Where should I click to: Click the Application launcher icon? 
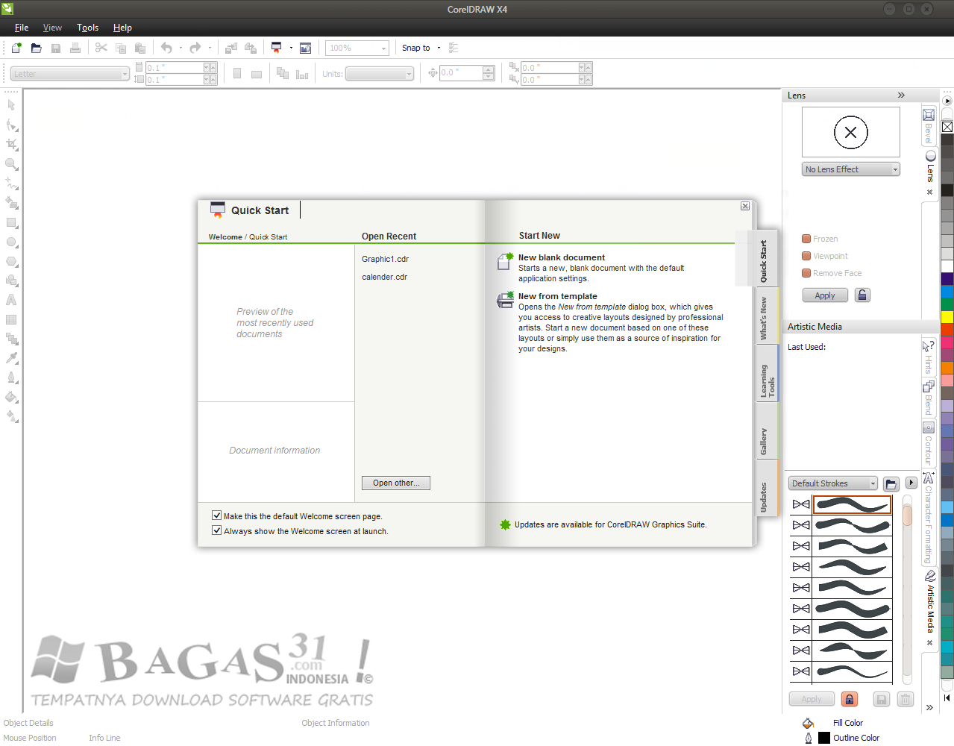pyautogui.click(x=277, y=48)
